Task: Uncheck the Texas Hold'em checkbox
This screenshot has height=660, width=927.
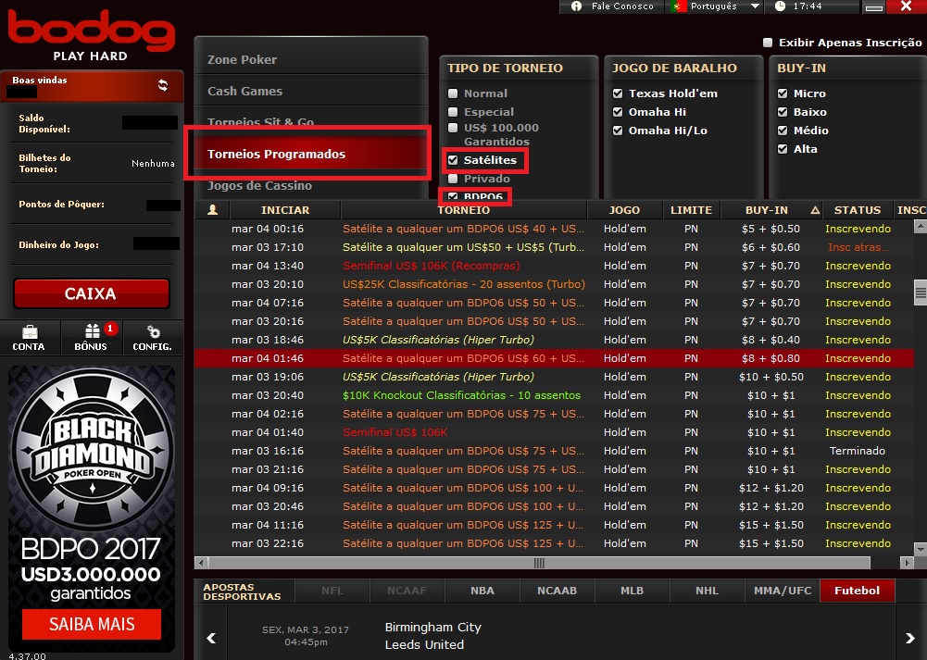Action: coord(618,93)
